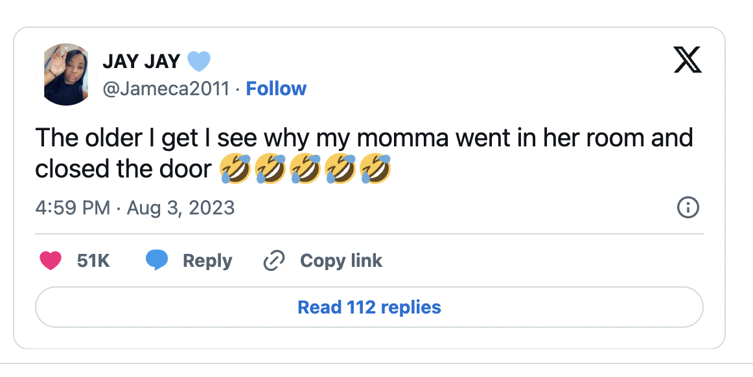
Task: Click the chain link icon beside Copy link
Action: point(275,261)
